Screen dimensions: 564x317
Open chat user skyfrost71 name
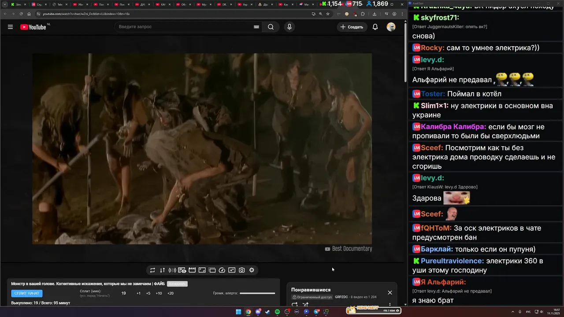[440, 18]
